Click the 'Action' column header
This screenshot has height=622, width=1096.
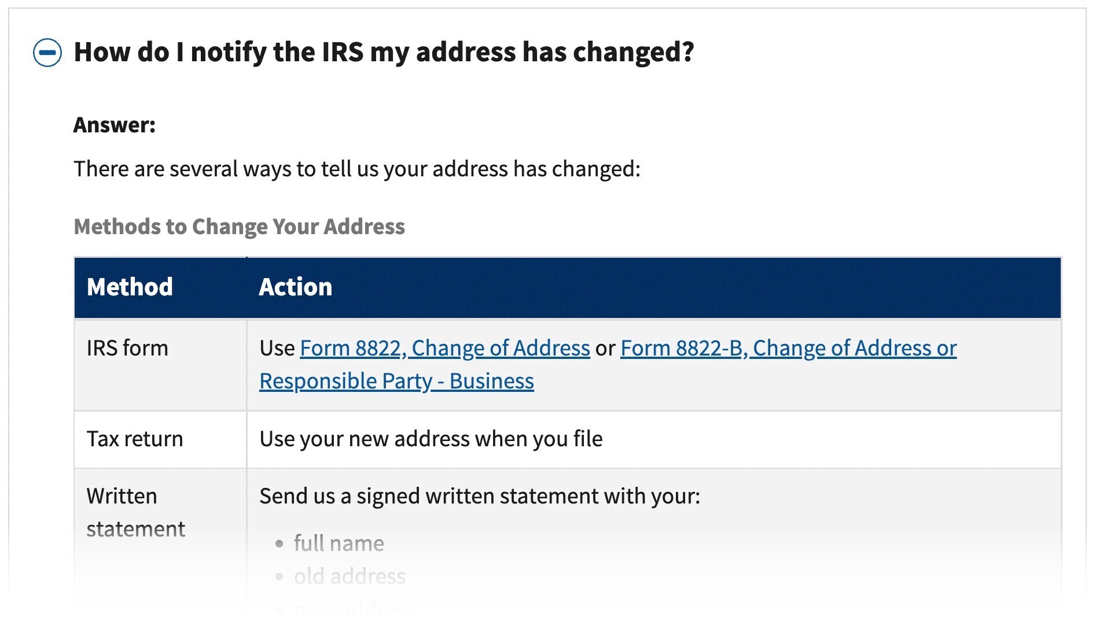click(654, 287)
